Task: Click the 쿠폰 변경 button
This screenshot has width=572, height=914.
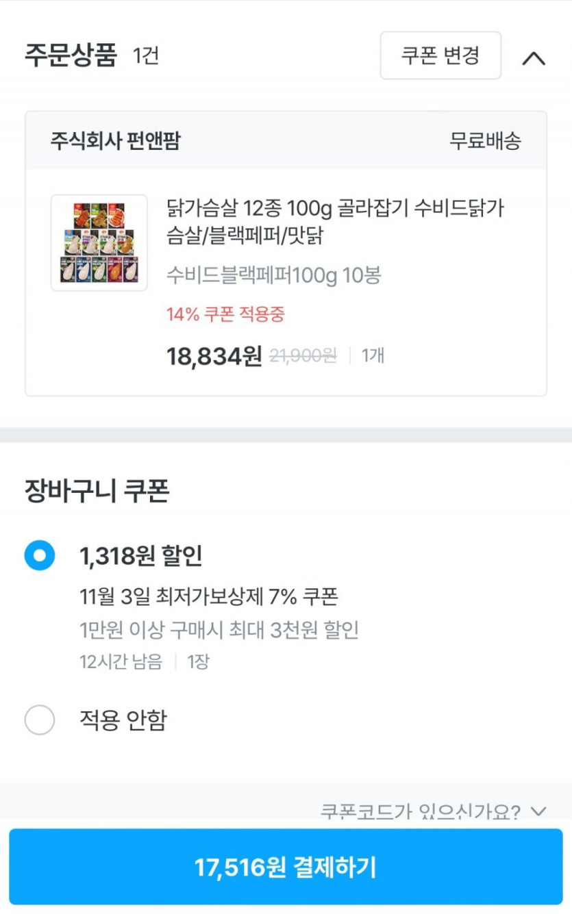Action: pyautogui.click(x=440, y=55)
